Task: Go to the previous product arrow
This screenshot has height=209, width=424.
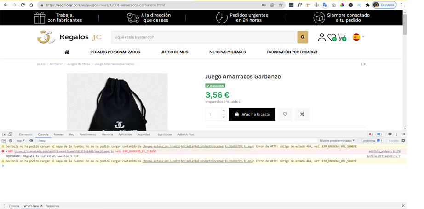Action: coord(361,64)
